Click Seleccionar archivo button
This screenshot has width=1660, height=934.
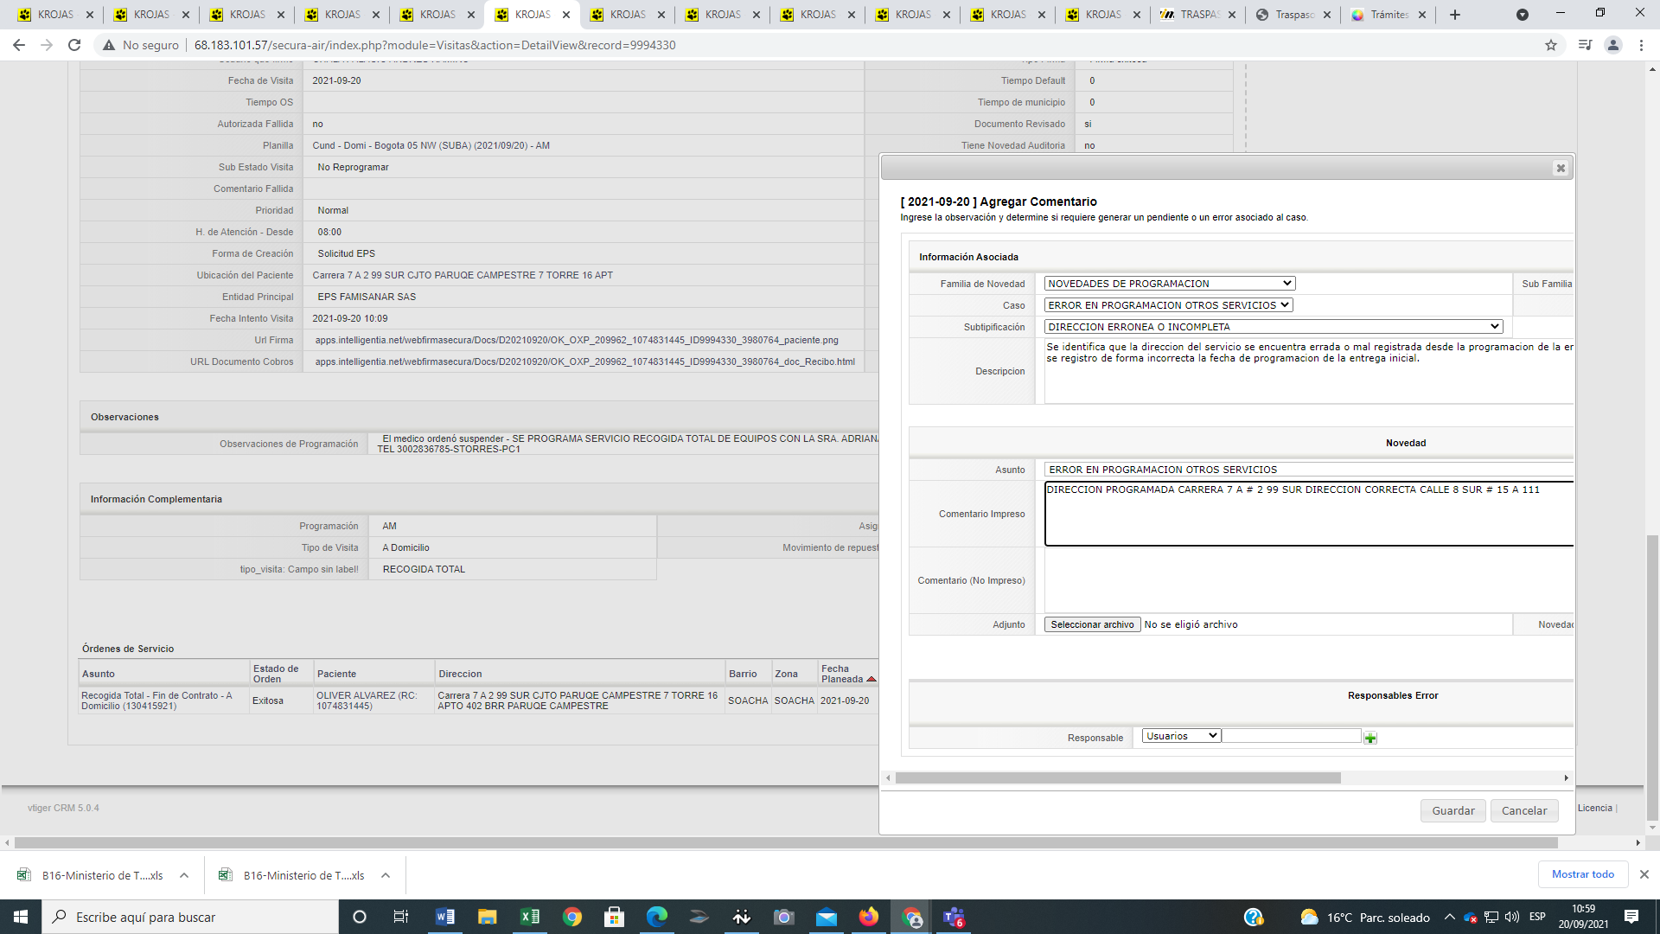point(1093,624)
